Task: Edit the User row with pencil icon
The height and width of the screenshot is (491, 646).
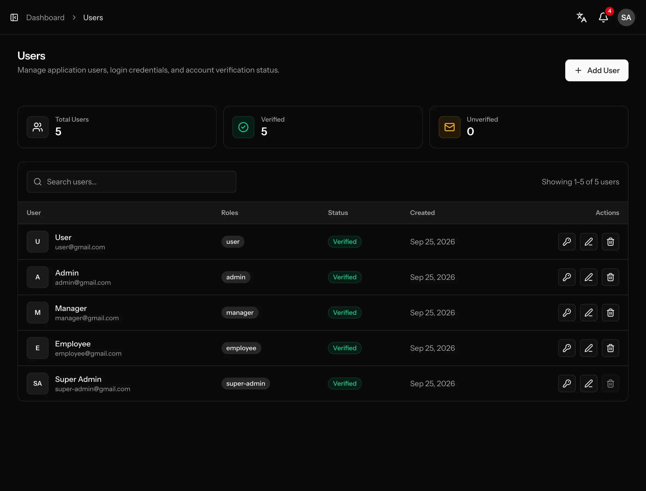Action: (x=588, y=242)
